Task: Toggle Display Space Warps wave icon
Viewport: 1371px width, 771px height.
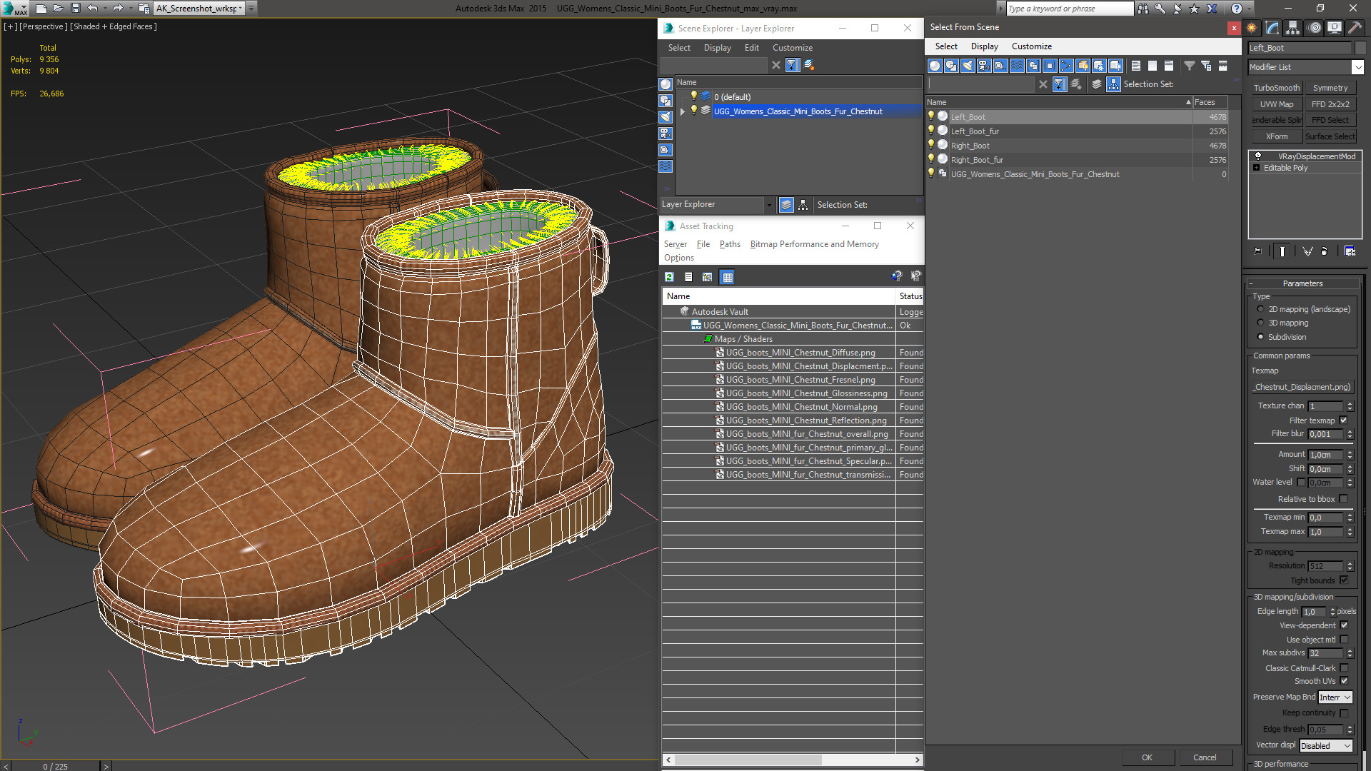Action: pos(1017,66)
